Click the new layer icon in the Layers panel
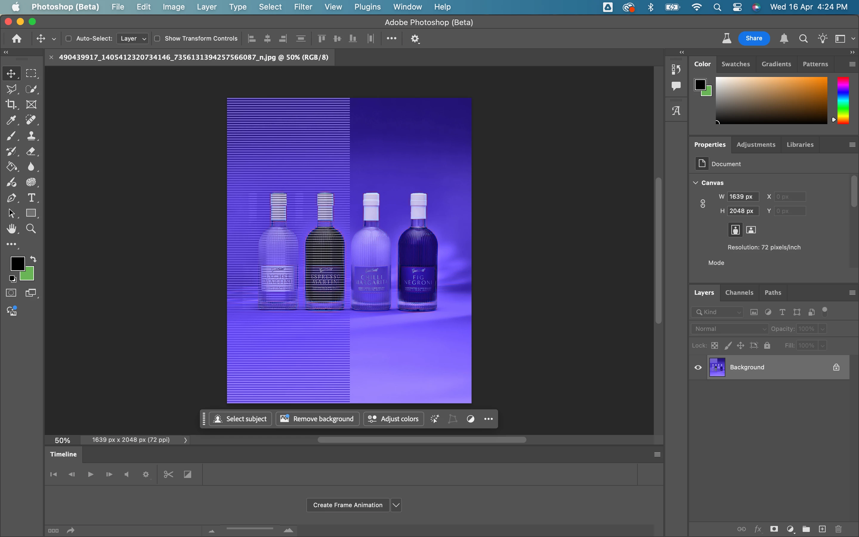859x537 pixels. coord(822,529)
